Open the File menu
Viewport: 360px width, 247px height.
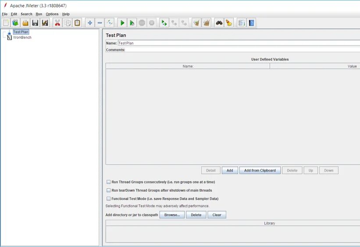coord(4,14)
